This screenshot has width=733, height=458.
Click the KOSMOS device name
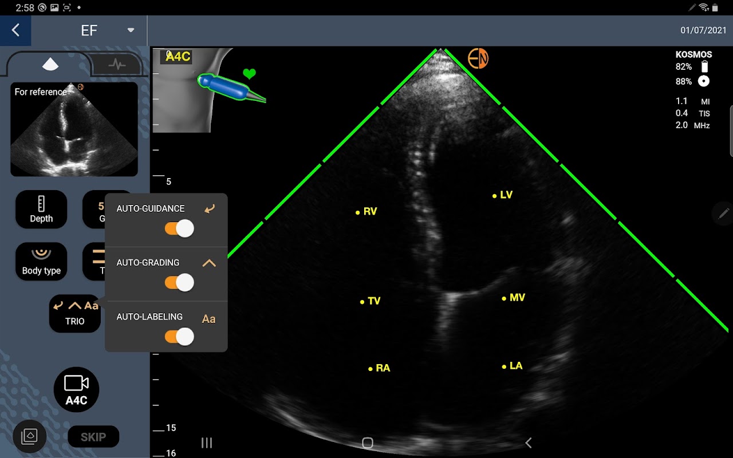click(693, 55)
